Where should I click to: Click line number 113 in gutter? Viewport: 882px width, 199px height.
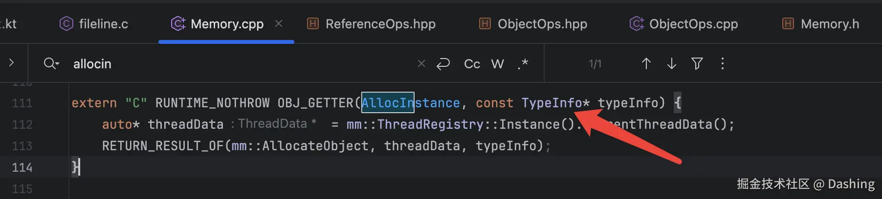pyautogui.click(x=22, y=146)
